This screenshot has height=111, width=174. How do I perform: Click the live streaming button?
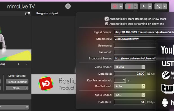[129, 6]
